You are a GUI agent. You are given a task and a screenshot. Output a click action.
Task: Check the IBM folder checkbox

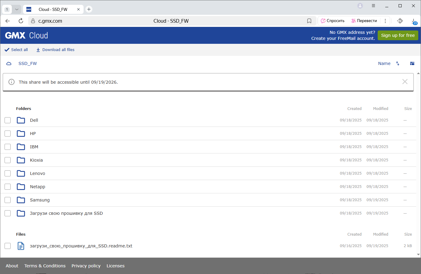point(8,147)
